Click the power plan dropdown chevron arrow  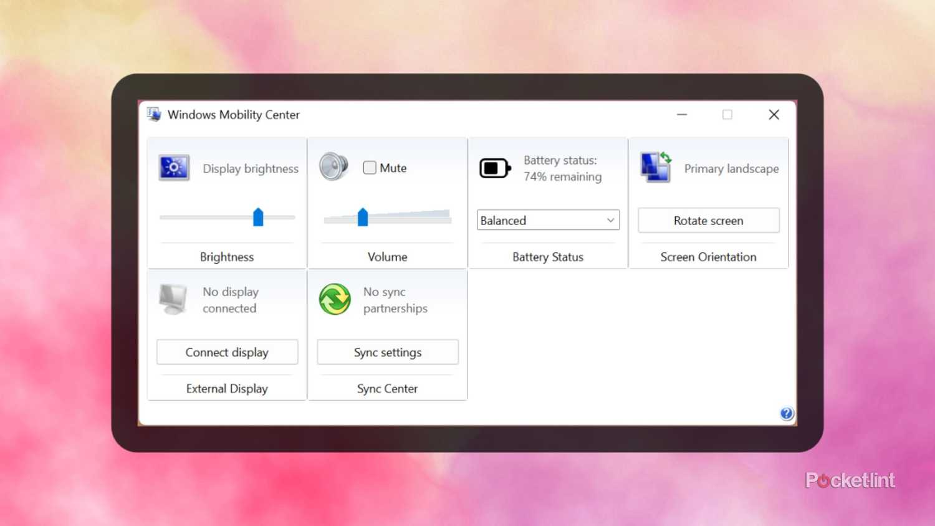point(610,220)
